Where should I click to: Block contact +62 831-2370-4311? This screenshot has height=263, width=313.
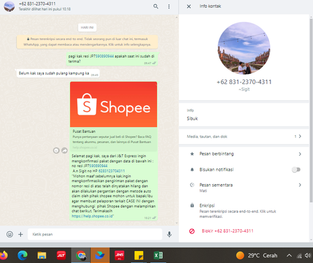(244, 231)
